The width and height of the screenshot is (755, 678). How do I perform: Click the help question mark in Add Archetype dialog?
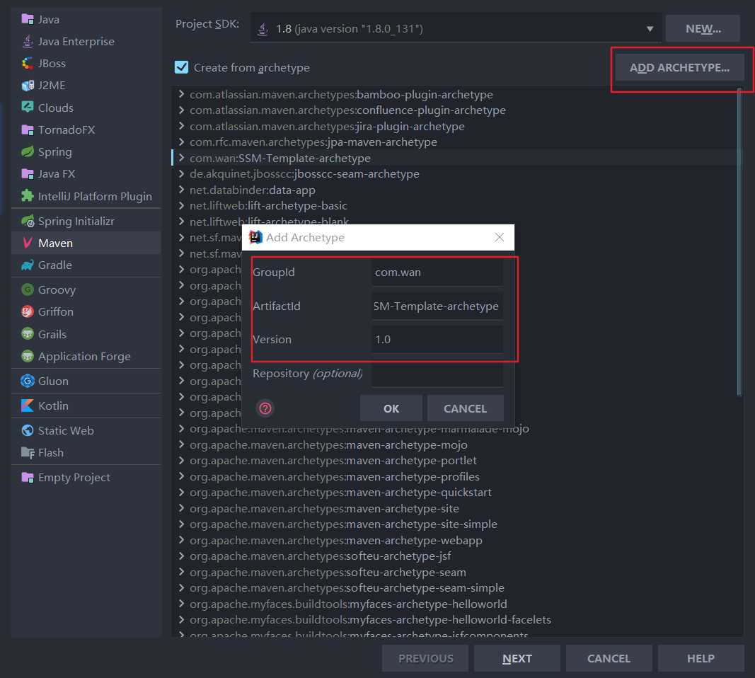tap(265, 408)
